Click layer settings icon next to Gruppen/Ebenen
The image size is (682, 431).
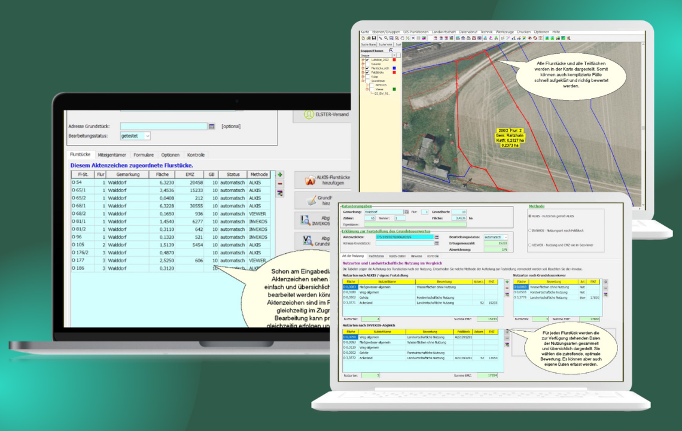click(391, 50)
